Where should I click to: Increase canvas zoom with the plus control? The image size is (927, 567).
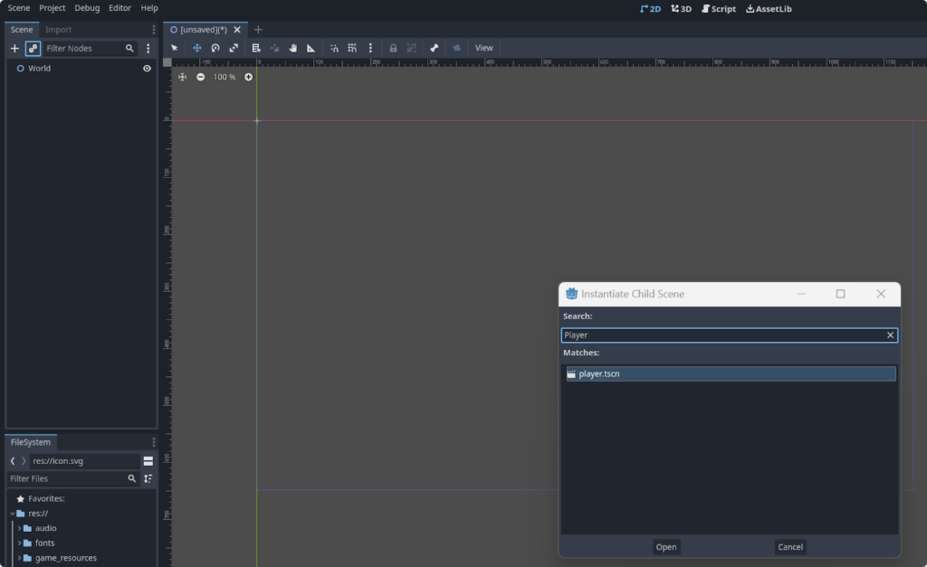tap(248, 77)
